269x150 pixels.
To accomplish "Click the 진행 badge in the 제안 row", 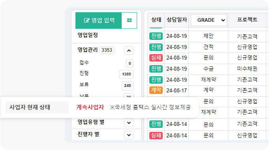I will tap(156, 36).
